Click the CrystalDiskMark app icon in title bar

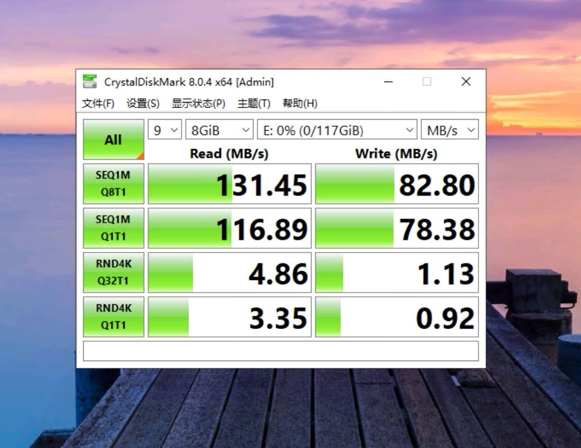tap(90, 81)
